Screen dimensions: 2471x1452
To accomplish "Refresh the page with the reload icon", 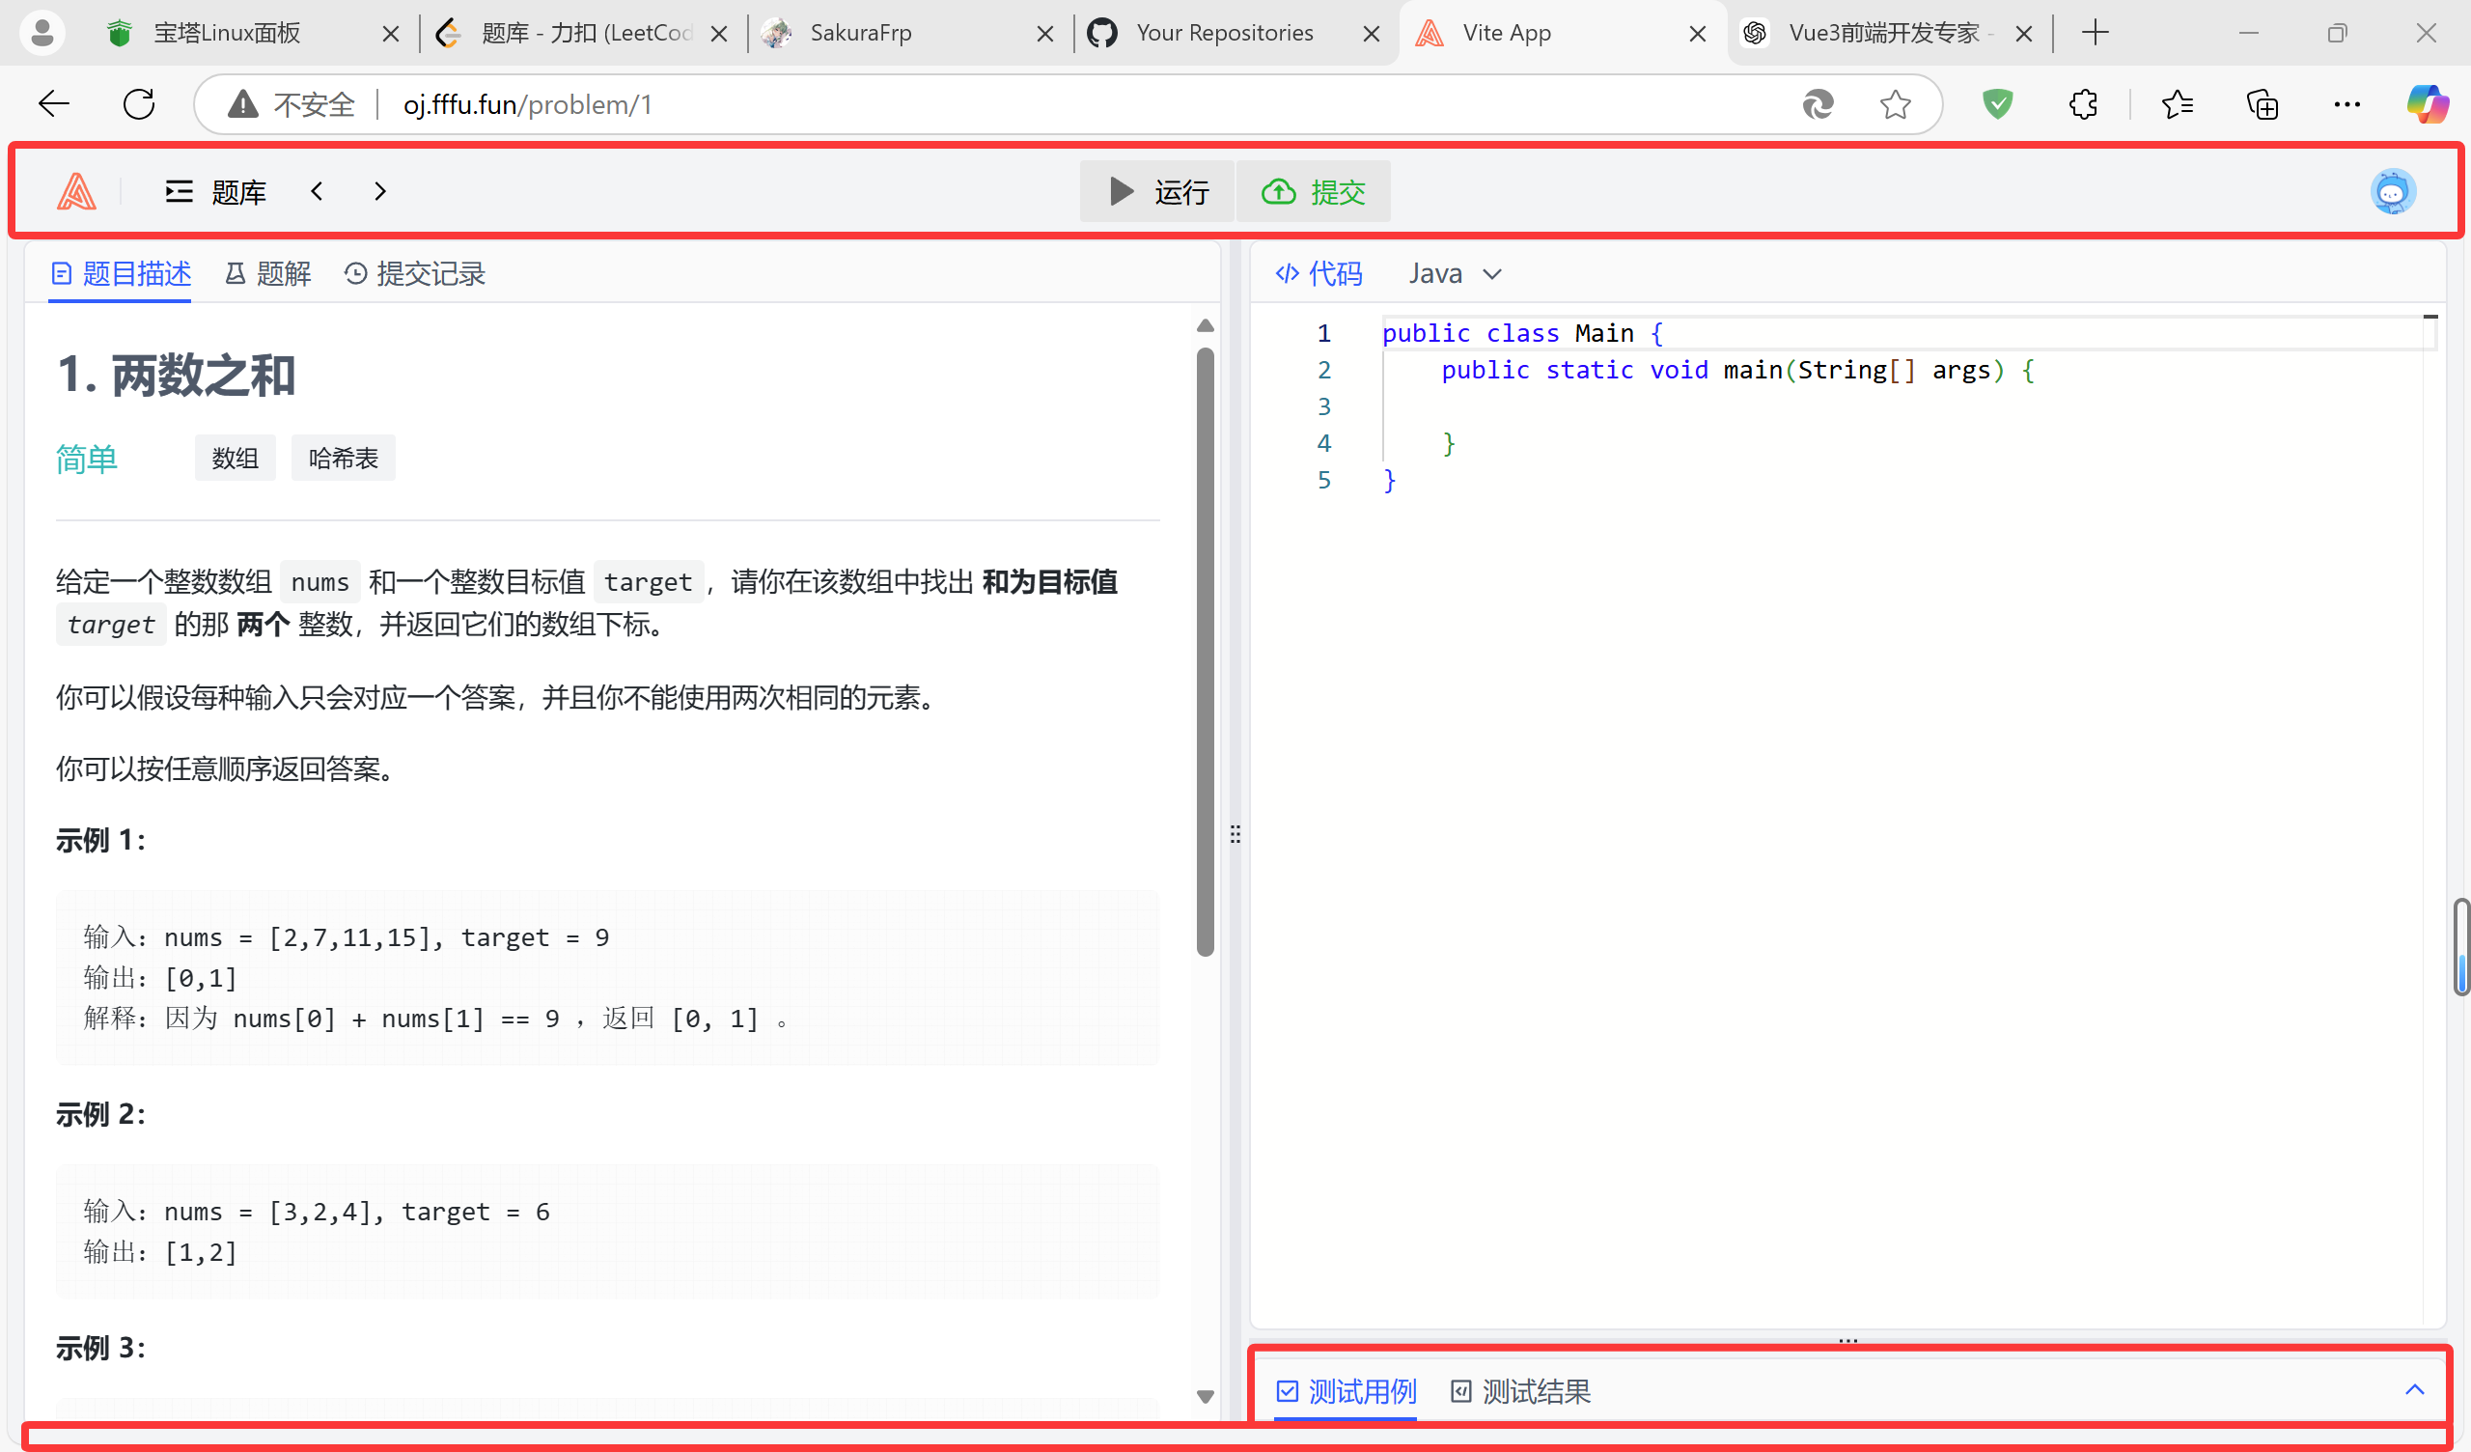I will tap(138, 103).
